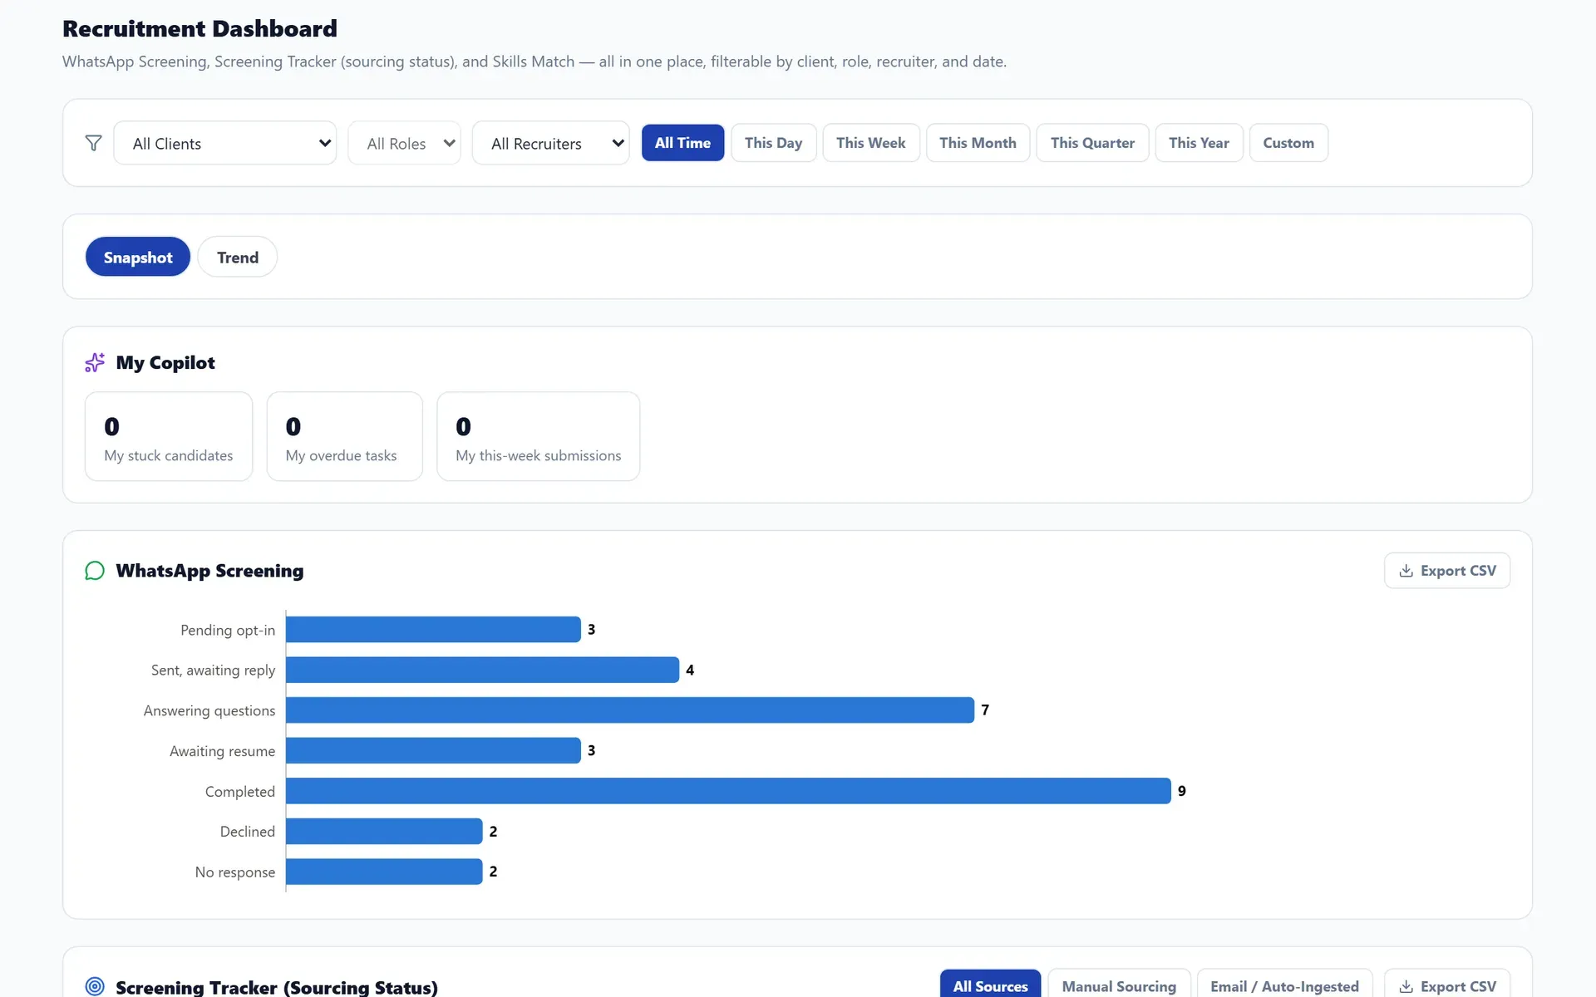Open the My overdue tasks card

[344, 436]
